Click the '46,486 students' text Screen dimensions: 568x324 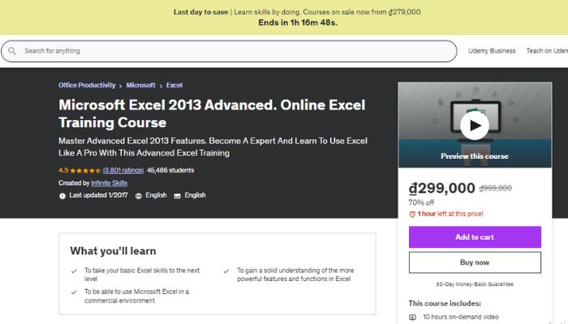[170, 170]
